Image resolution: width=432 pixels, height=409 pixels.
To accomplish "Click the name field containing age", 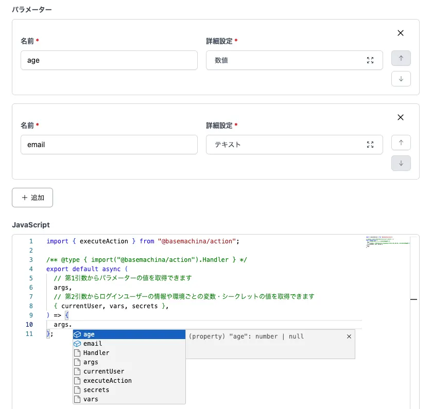I will pyautogui.click(x=109, y=60).
